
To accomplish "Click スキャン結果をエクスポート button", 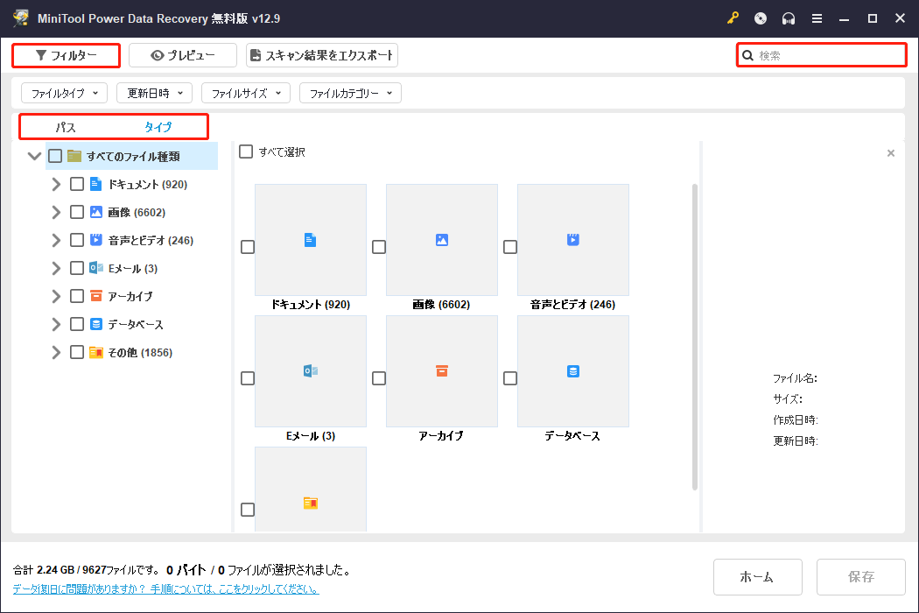I will coord(322,55).
